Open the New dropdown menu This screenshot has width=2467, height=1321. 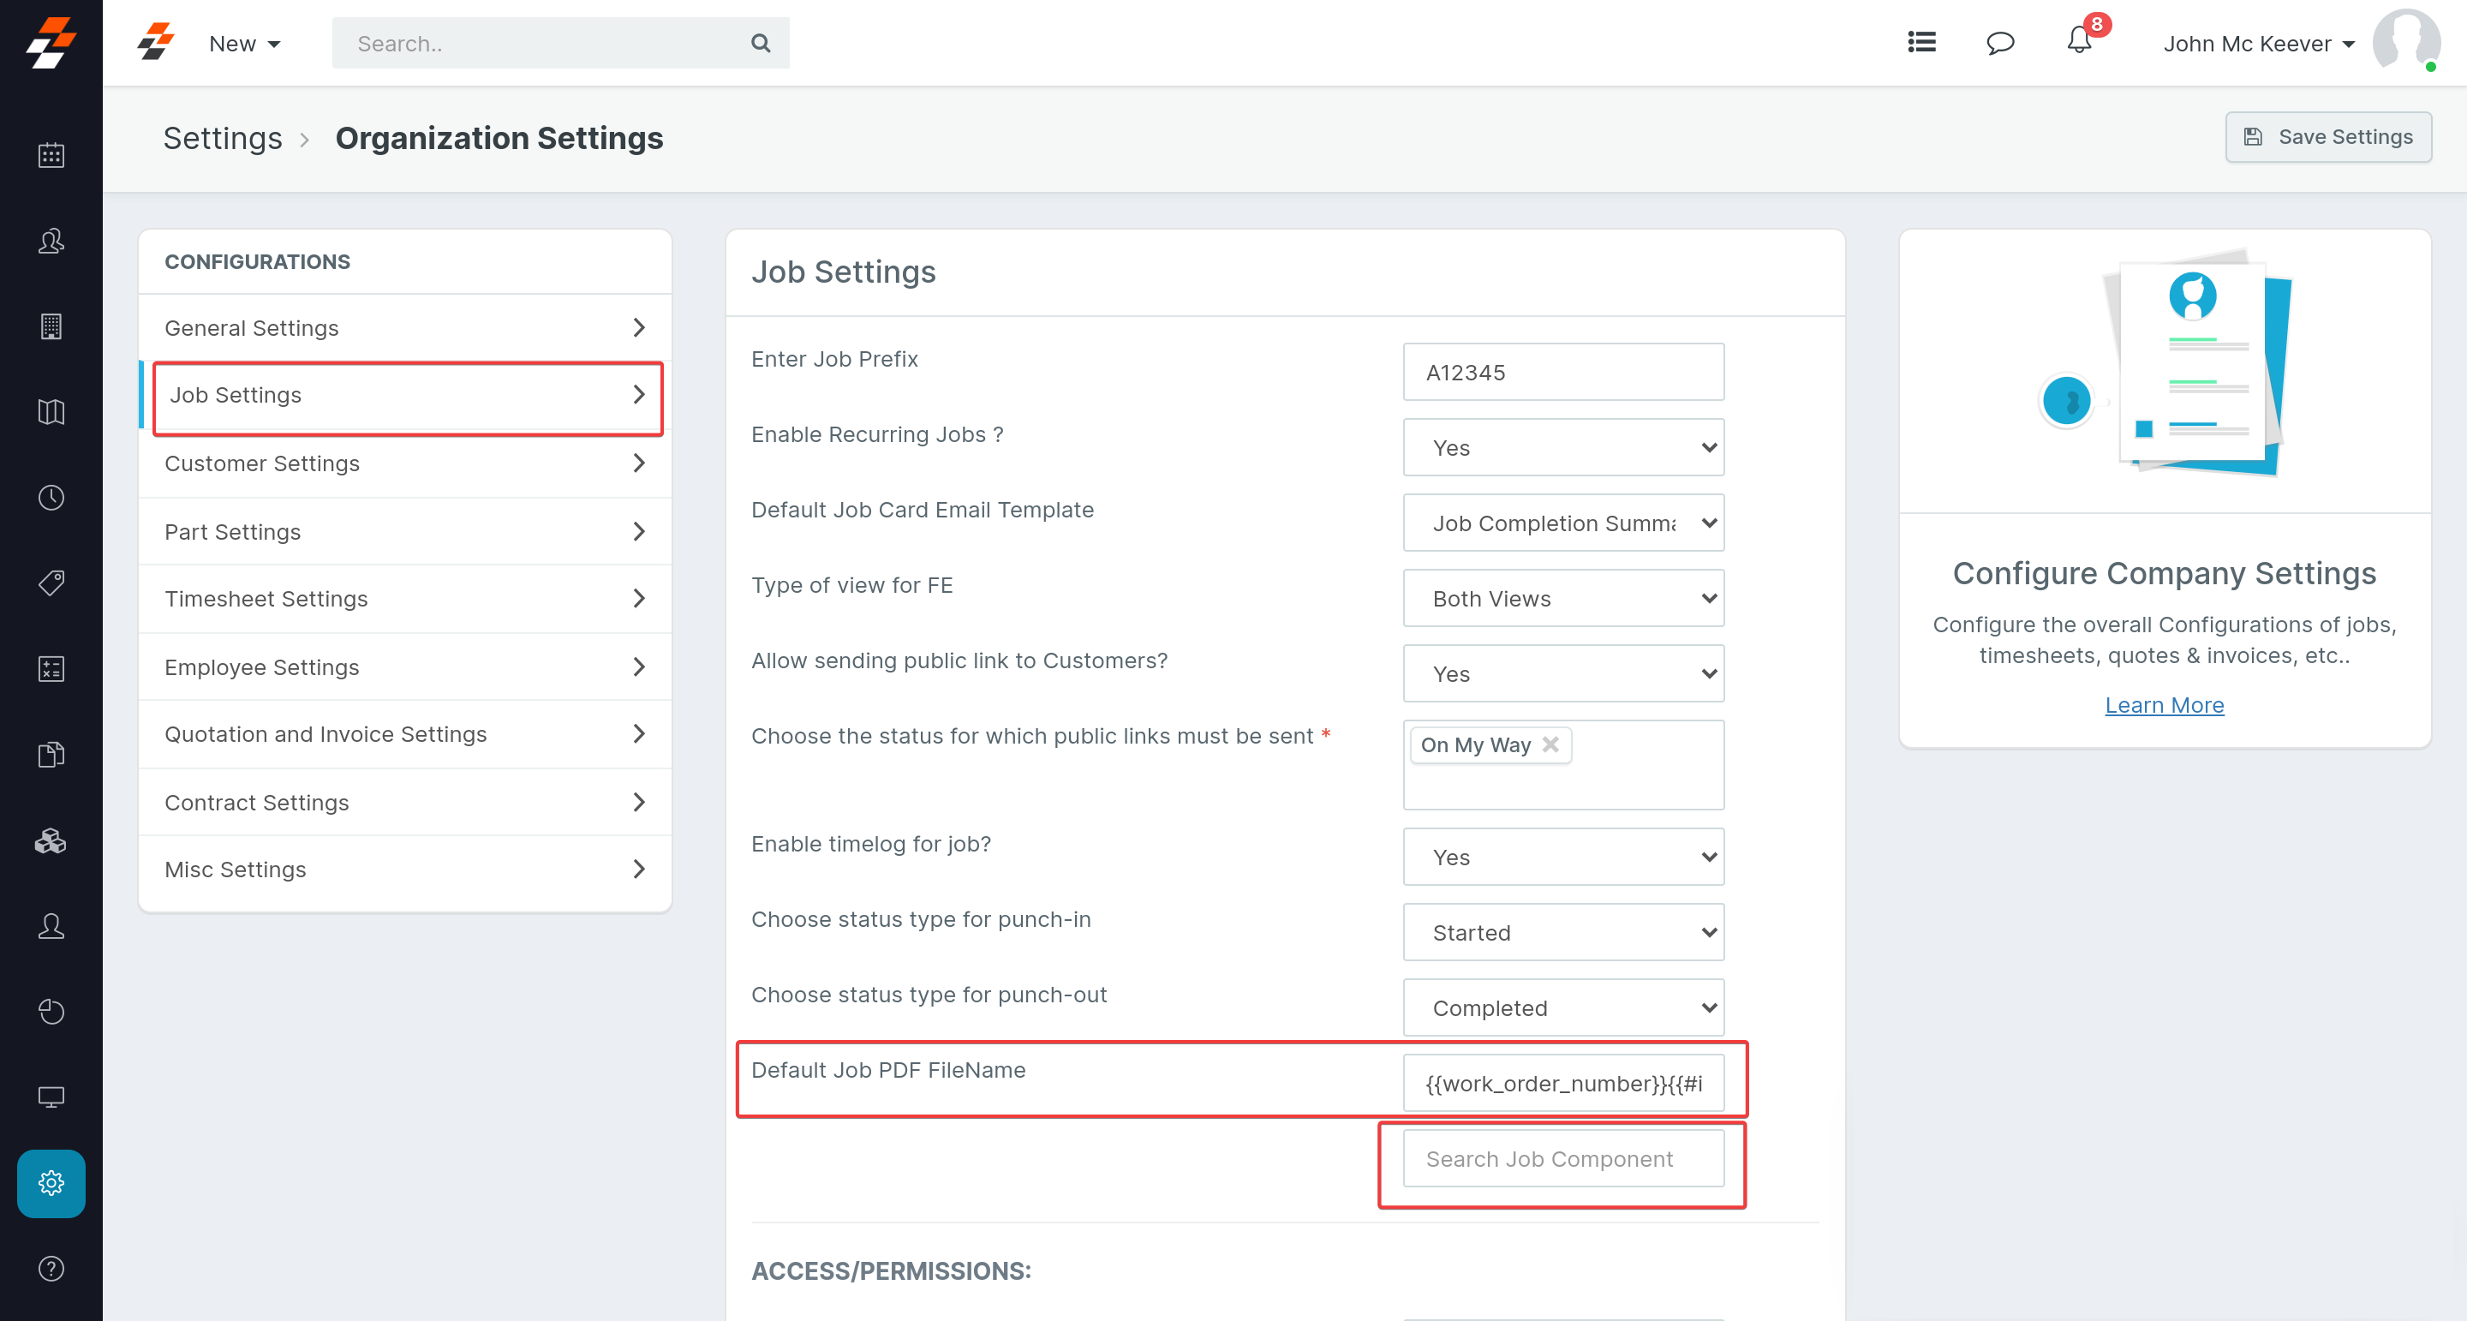[244, 44]
